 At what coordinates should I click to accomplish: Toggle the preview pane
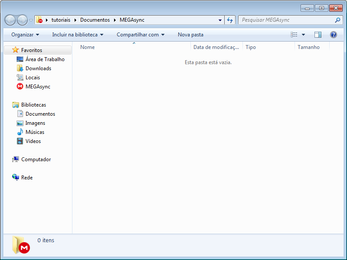tap(318, 35)
